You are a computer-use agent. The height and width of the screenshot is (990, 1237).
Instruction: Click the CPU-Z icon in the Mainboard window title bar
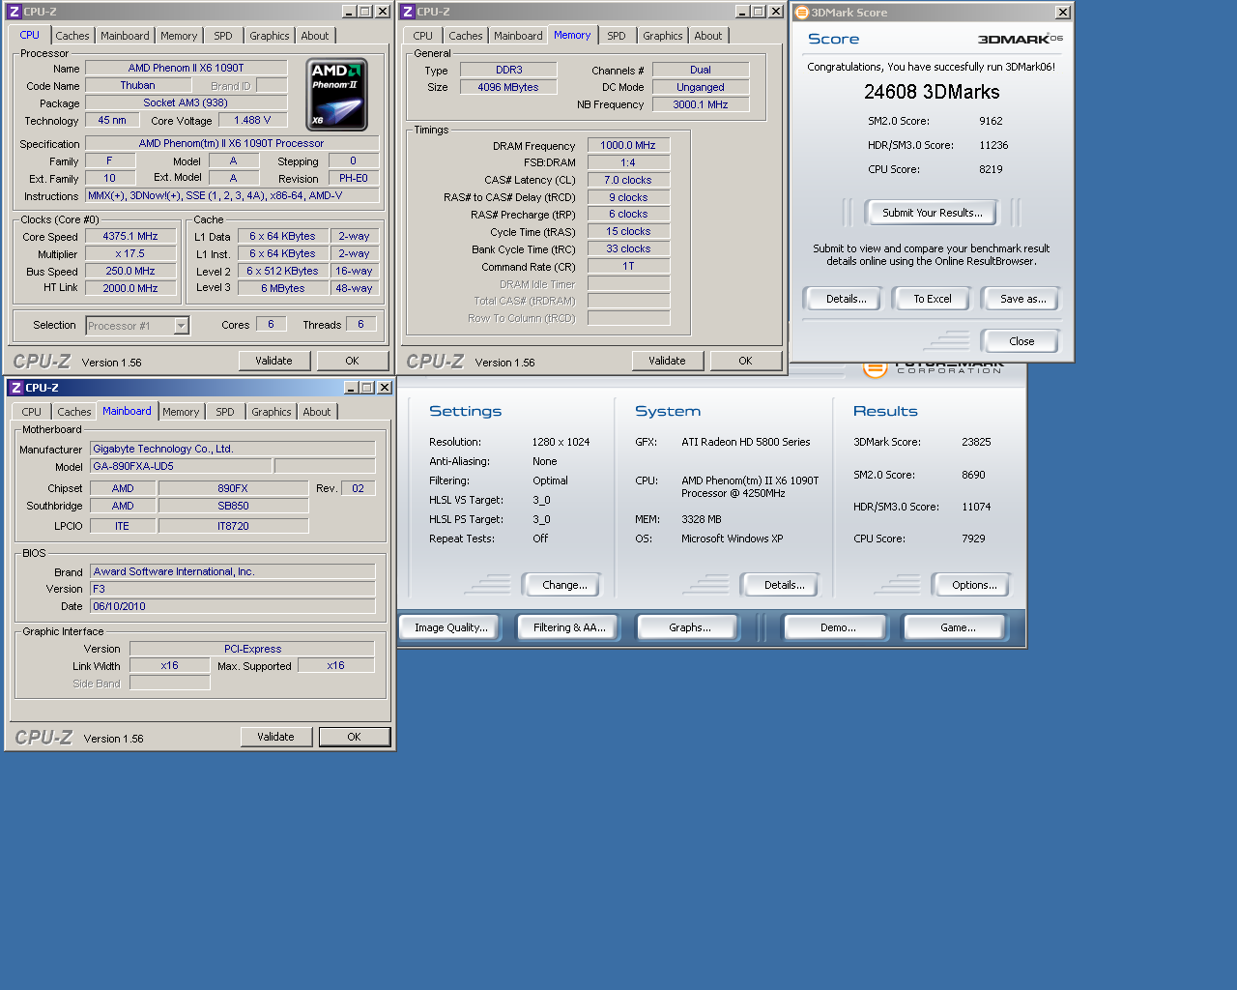(15, 388)
